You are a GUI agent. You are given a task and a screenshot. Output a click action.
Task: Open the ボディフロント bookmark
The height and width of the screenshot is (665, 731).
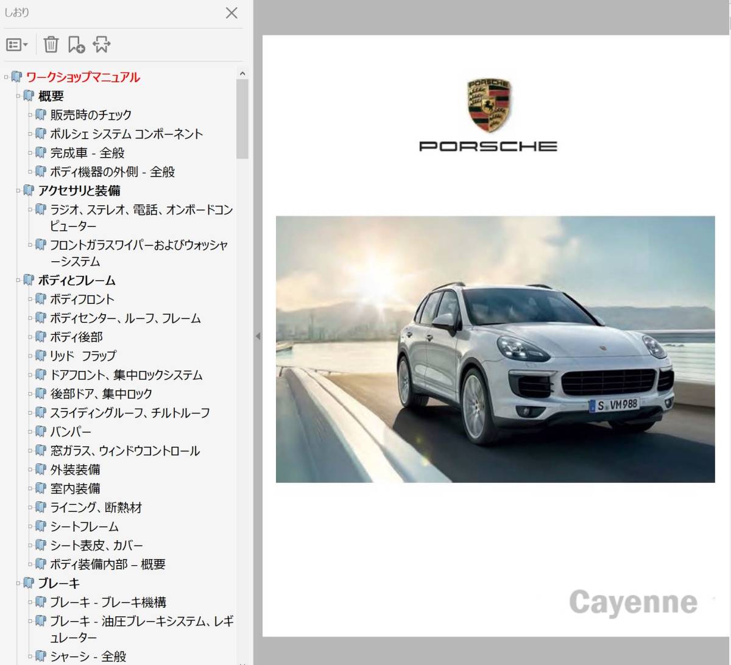click(82, 299)
